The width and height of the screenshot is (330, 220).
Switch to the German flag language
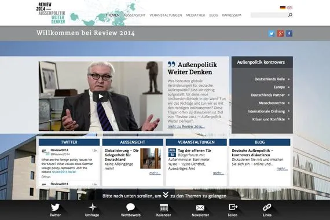283,8
